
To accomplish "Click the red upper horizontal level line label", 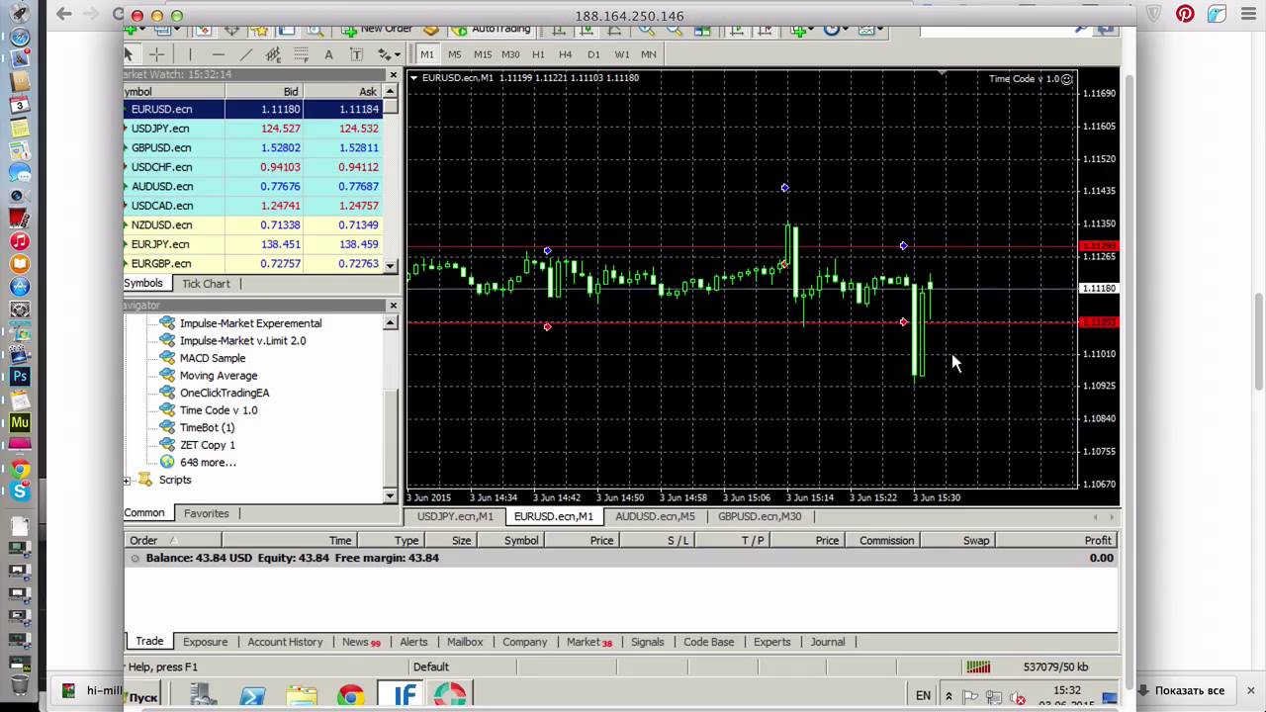I will (1099, 245).
